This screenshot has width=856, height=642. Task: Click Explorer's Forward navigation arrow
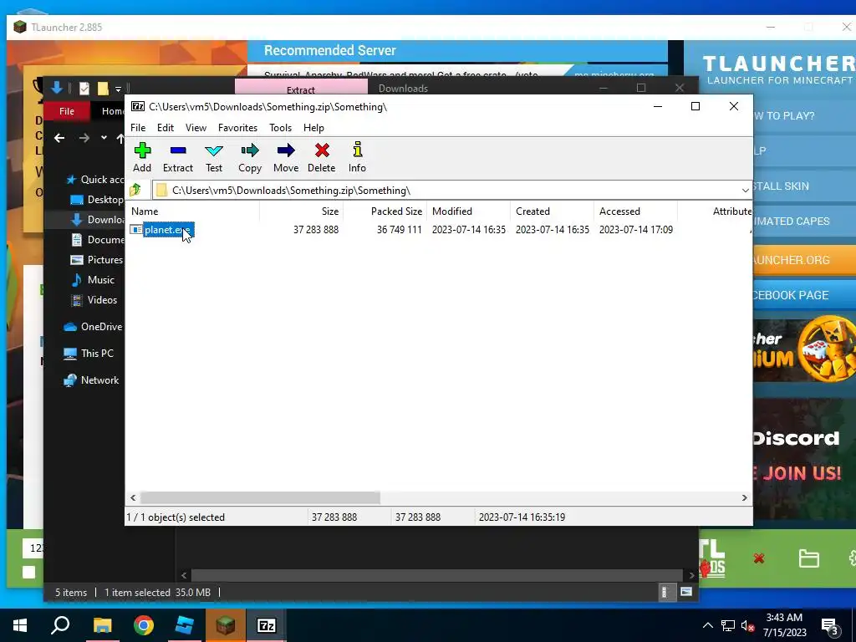tap(84, 139)
